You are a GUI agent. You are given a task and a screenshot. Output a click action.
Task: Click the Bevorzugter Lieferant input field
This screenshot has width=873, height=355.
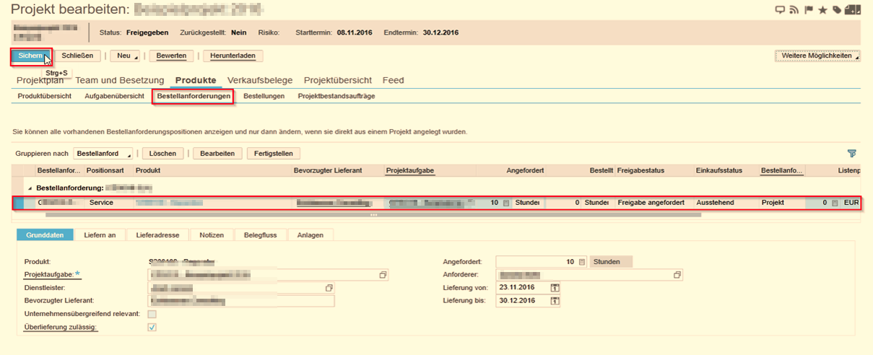click(x=242, y=300)
